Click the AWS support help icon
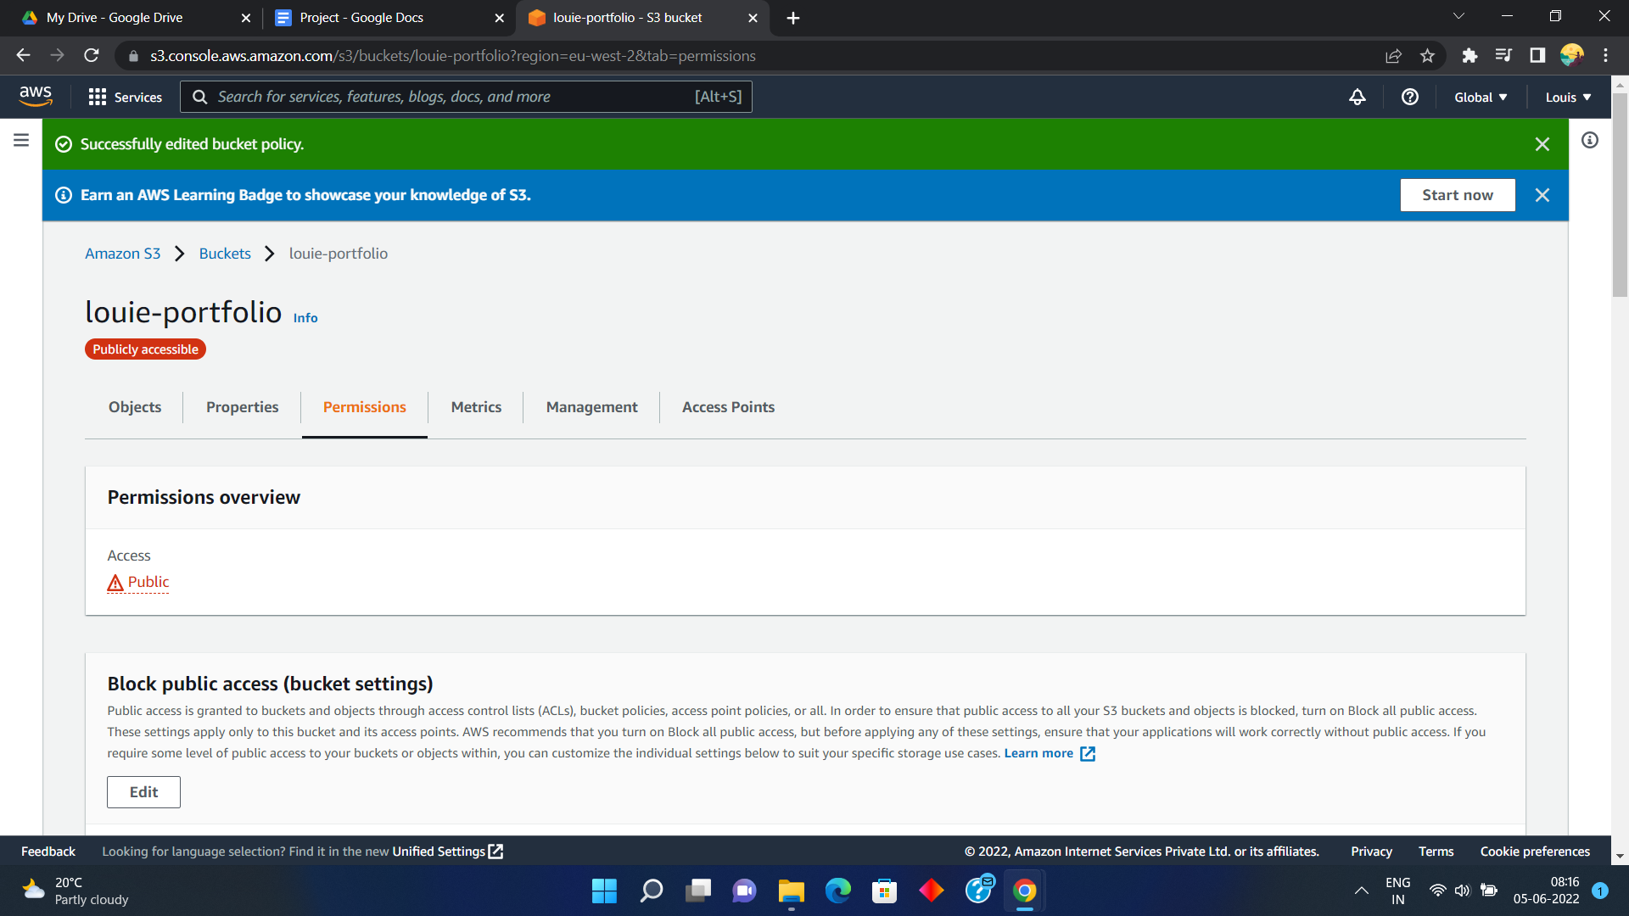Viewport: 1629px width, 916px height. [x=1410, y=97]
